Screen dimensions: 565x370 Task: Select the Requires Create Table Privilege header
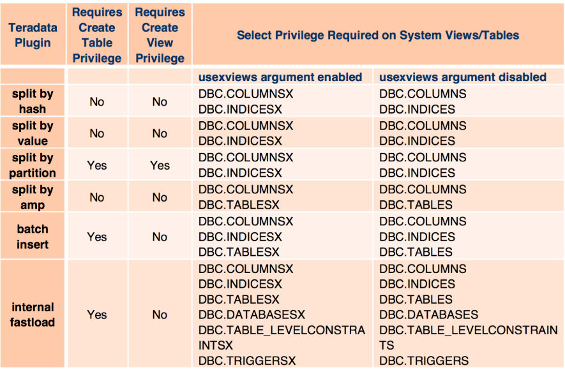click(x=97, y=35)
